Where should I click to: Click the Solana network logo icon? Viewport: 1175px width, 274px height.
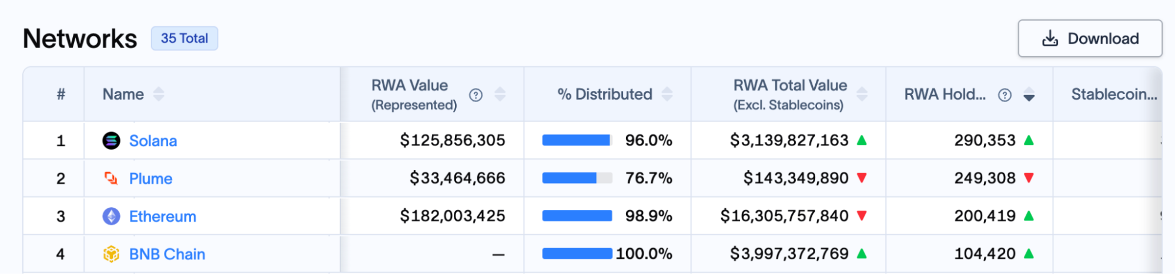[x=111, y=141]
